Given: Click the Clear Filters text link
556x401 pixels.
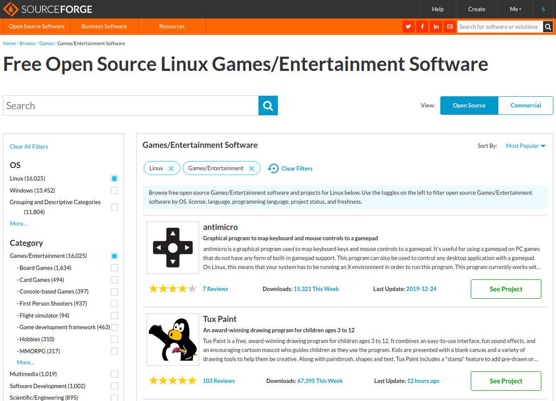Looking at the screenshot, I should click(297, 169).
